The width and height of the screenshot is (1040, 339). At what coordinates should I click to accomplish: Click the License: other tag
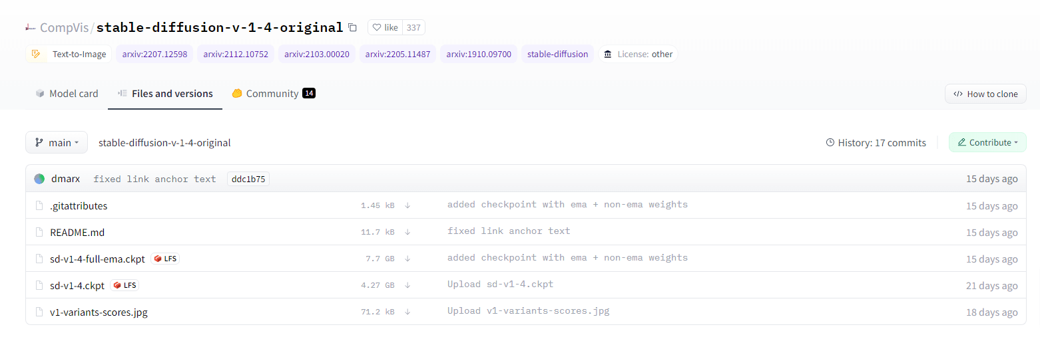tap(639, 55)
